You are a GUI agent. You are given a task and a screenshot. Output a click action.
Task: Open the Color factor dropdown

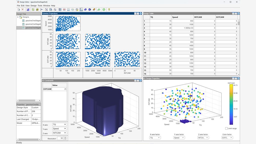pos(227,138)
